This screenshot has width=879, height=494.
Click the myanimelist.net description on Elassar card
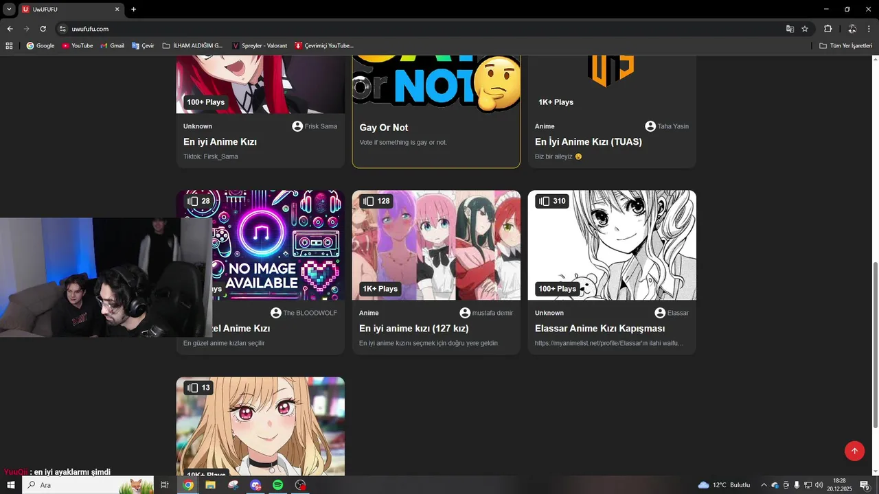pos(608,343)
